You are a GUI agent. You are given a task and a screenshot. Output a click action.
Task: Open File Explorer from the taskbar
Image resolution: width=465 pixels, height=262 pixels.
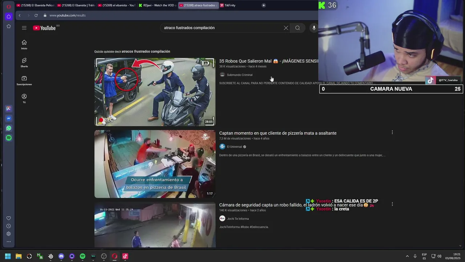[x=19, y=256]
